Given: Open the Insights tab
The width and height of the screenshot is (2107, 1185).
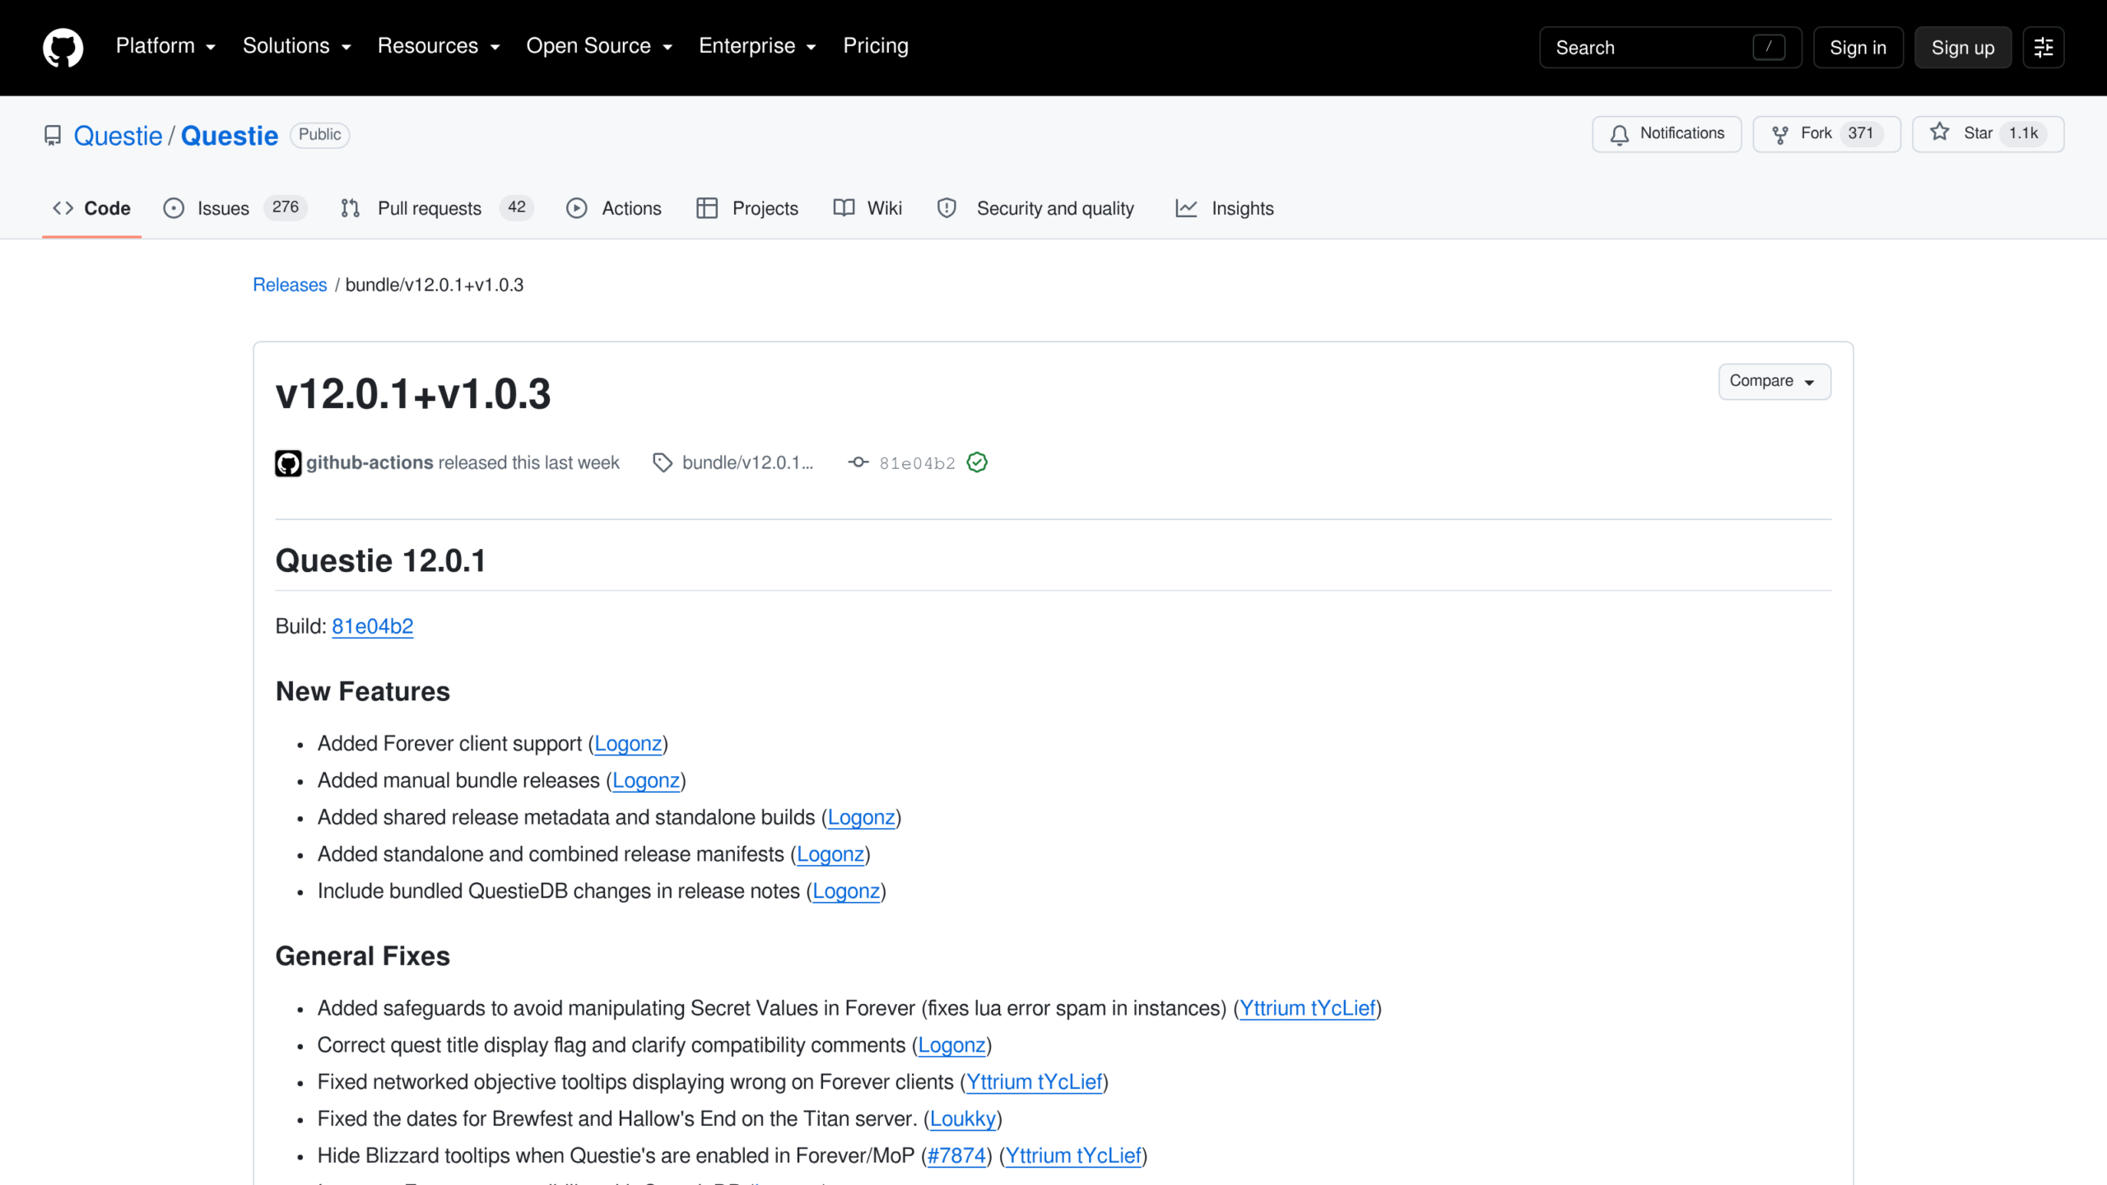Looking at the screenshot, I should 1225,208.
